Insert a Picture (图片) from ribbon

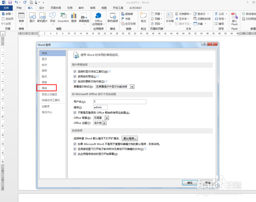(x=32, y=17)
